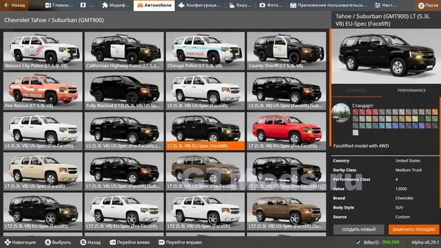Viewport: 441px width, 248px height.
Task: Pick the dark olive green swatch
Action: click(422, 118)
